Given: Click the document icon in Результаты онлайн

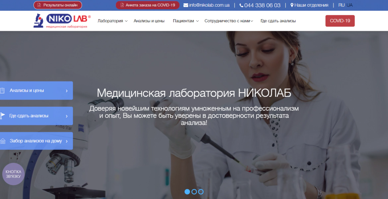Looking at the screenshot, I should point(39,5).
